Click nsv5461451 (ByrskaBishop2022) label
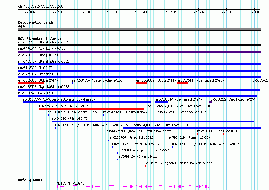269x190 pixels. pyautogui.click(x=129, y=112)
